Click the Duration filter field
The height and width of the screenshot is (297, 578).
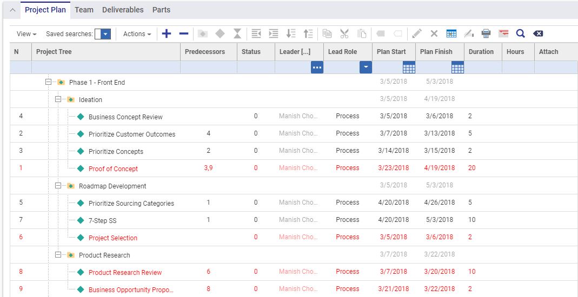pos(483,67)
